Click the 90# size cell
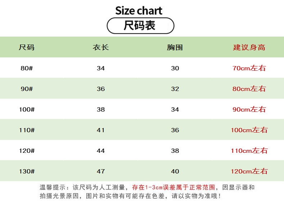 click(27, 89)
